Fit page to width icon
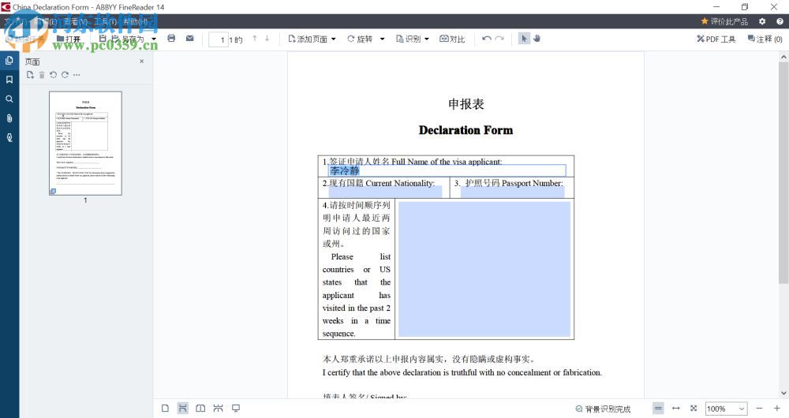 pyautogui.click(x=676, y=409)
